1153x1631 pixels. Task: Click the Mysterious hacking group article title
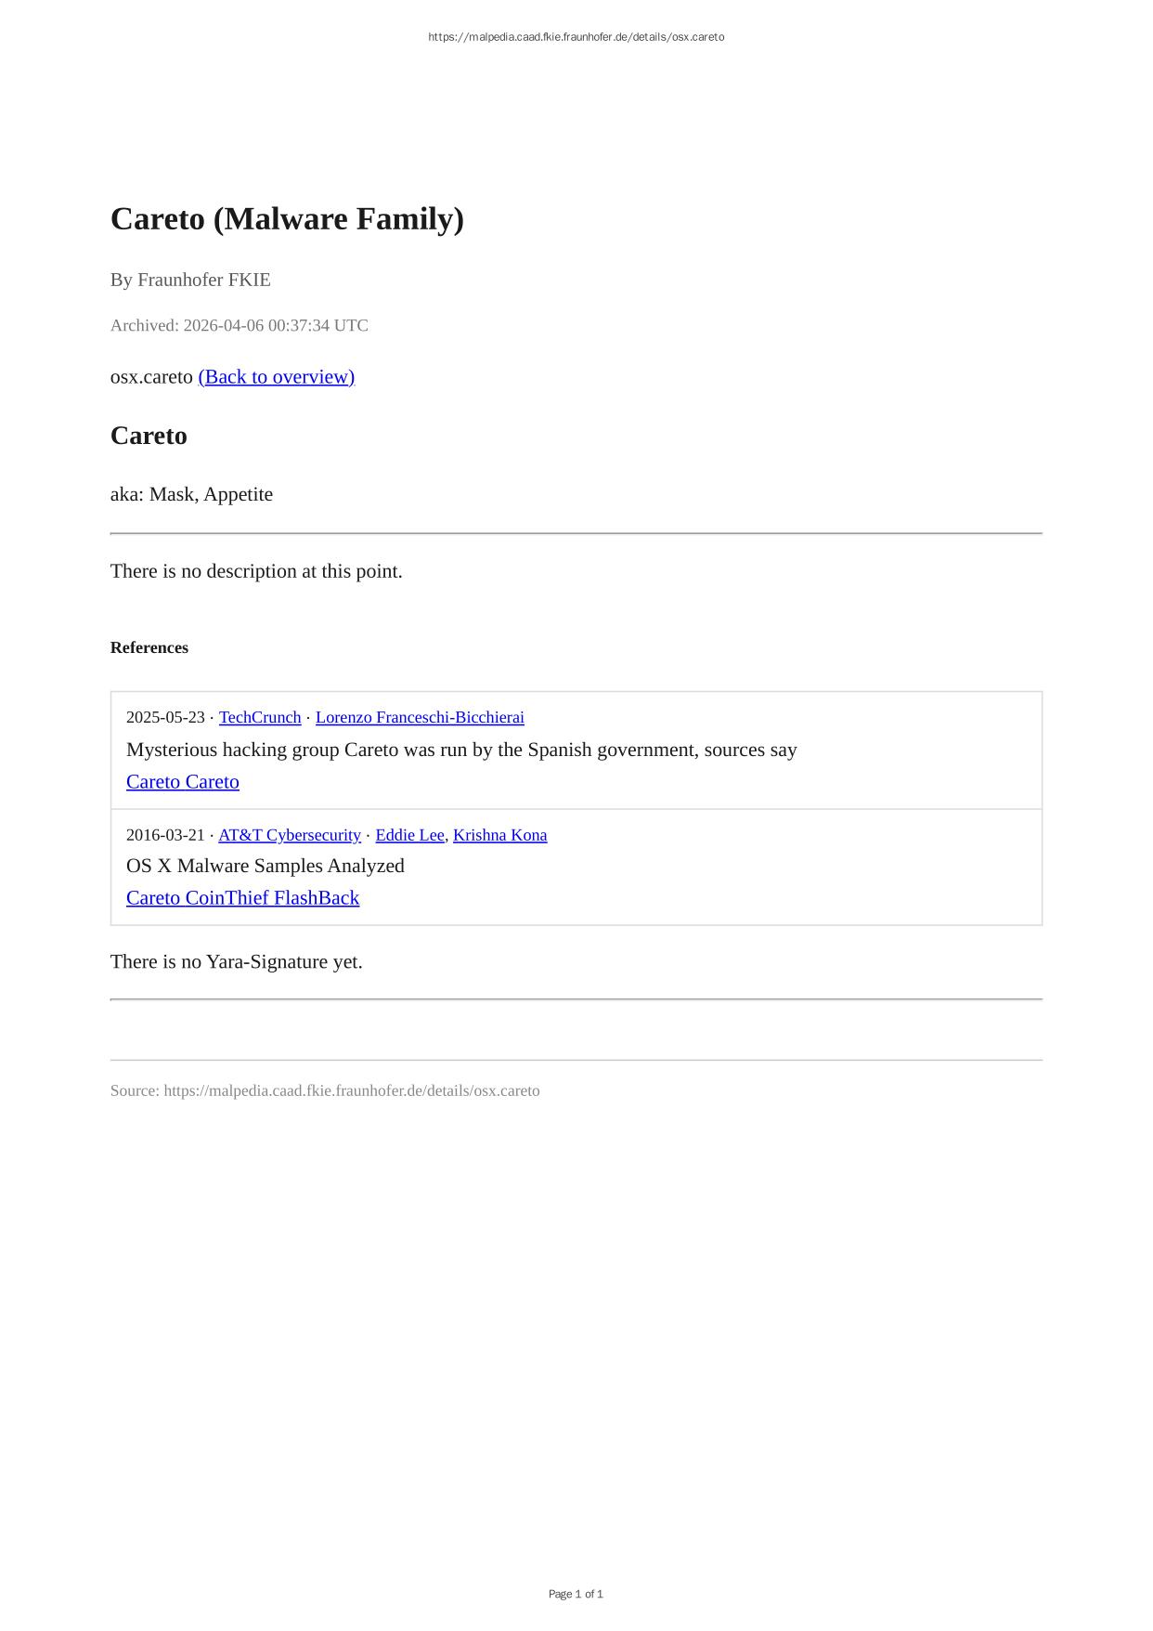point(461,750)
